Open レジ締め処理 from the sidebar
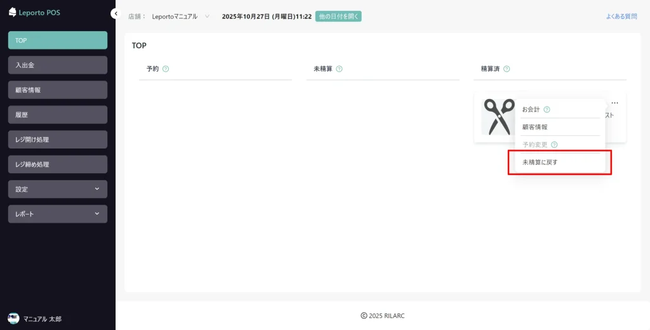Viewport: 650px width, 330px height. click(58, 164)
